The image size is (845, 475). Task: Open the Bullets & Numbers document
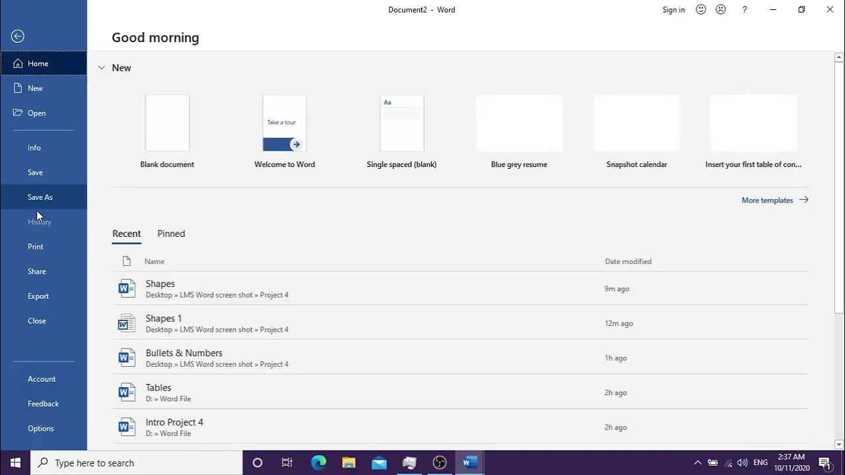(460, 358)
